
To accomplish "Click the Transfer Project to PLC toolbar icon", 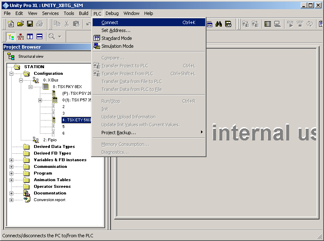I will coord(245,24).
